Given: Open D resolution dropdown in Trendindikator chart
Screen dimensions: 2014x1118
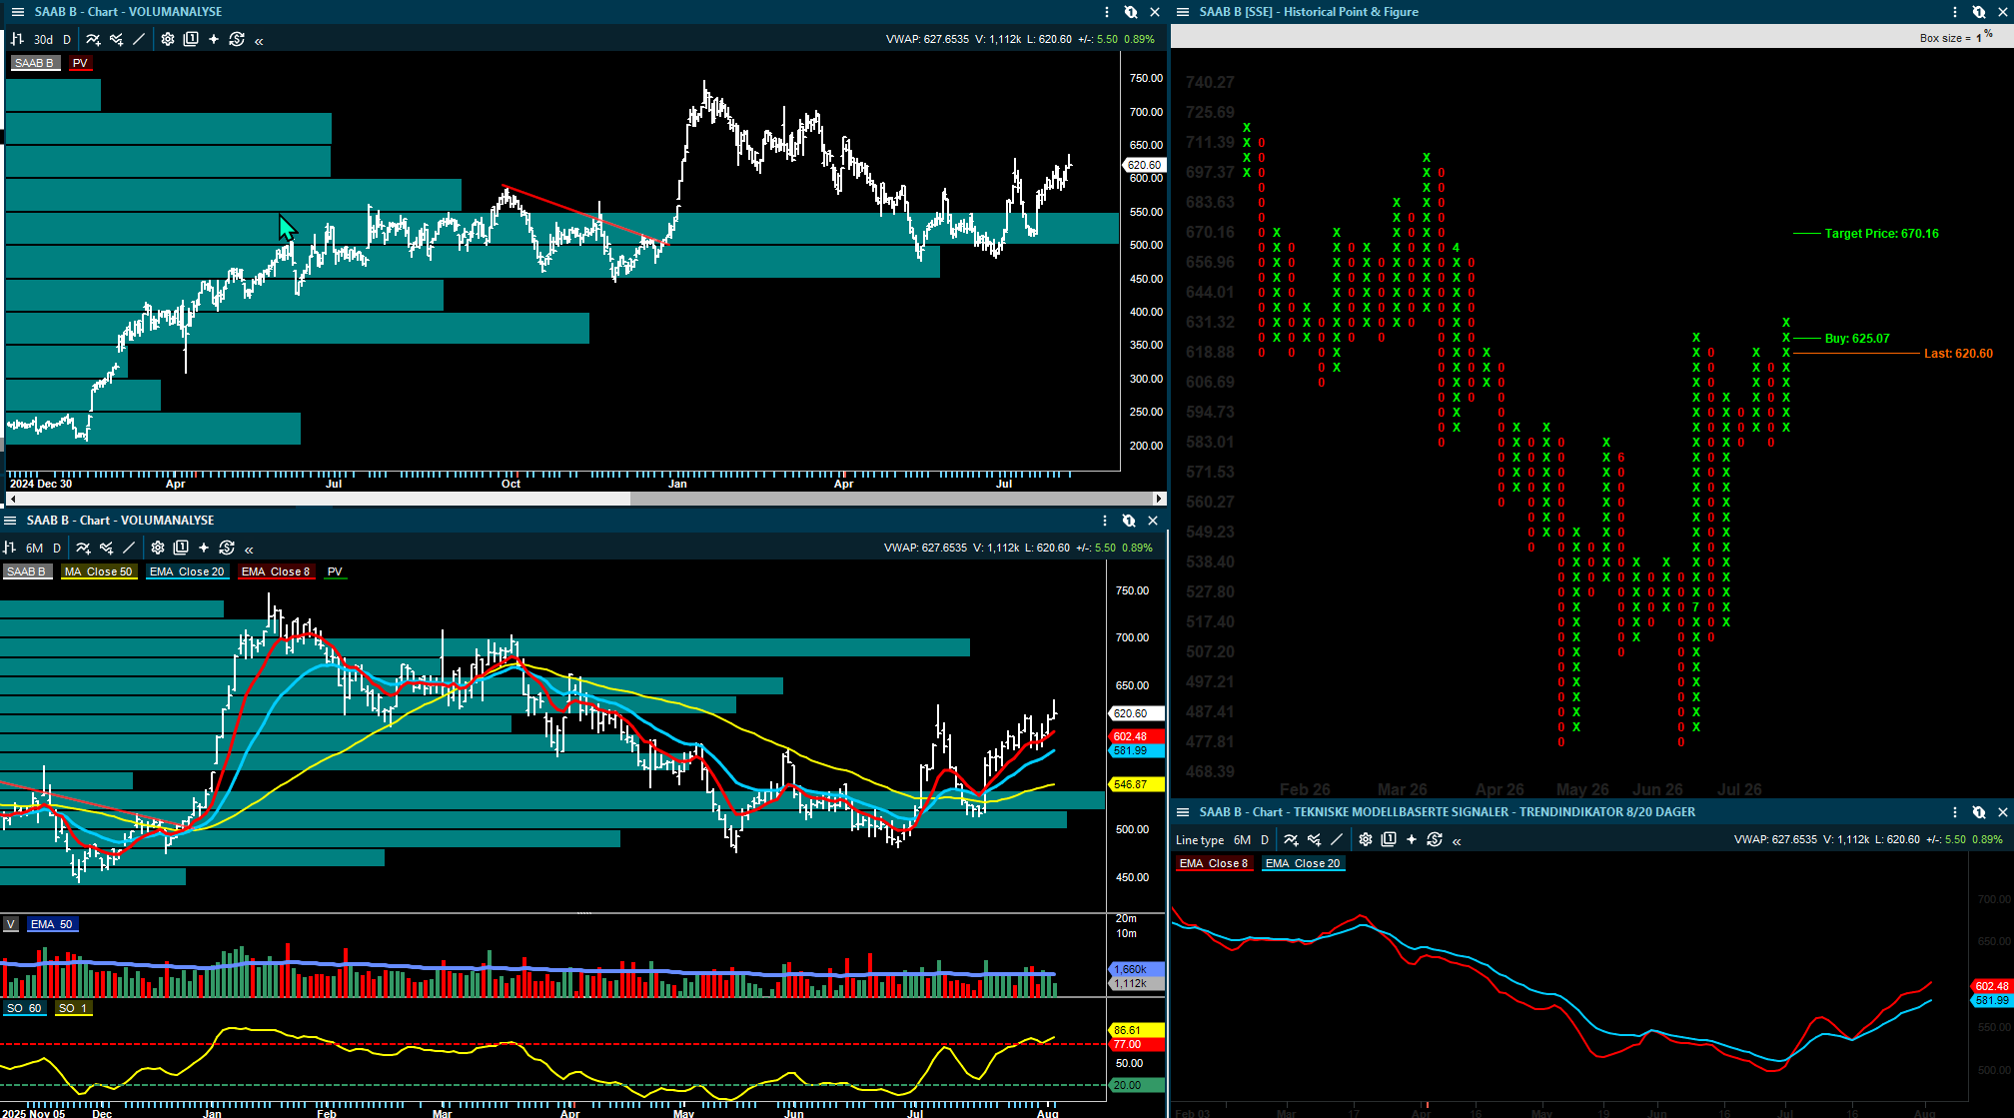Looking at the screenshot, I should [x=1265, y=840].
